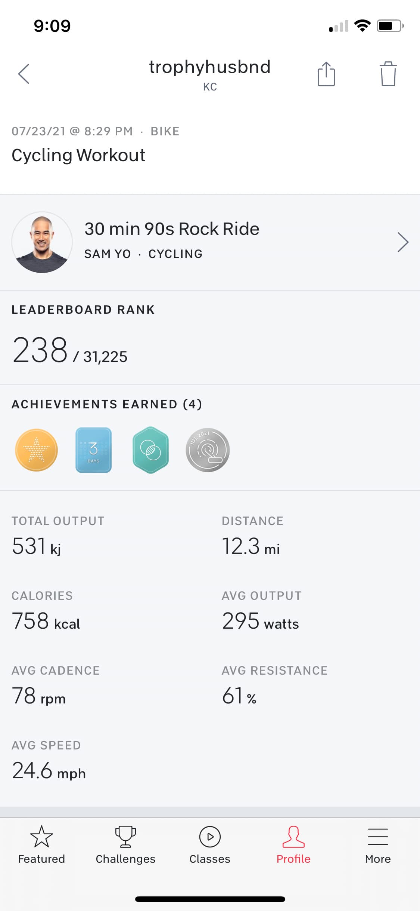Tap the 3 Days streak badge

tap(93, 450)
